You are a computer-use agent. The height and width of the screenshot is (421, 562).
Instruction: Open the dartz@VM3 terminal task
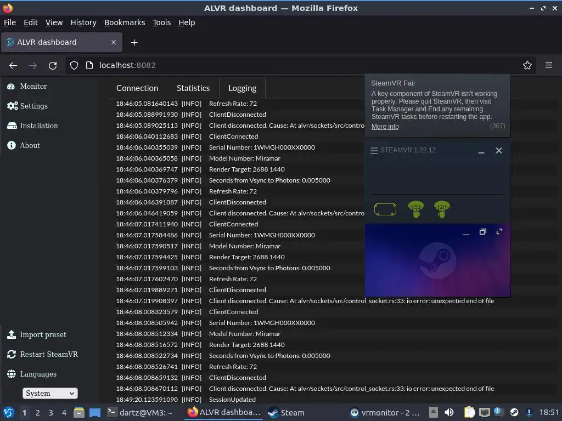(x=140, y=412)
